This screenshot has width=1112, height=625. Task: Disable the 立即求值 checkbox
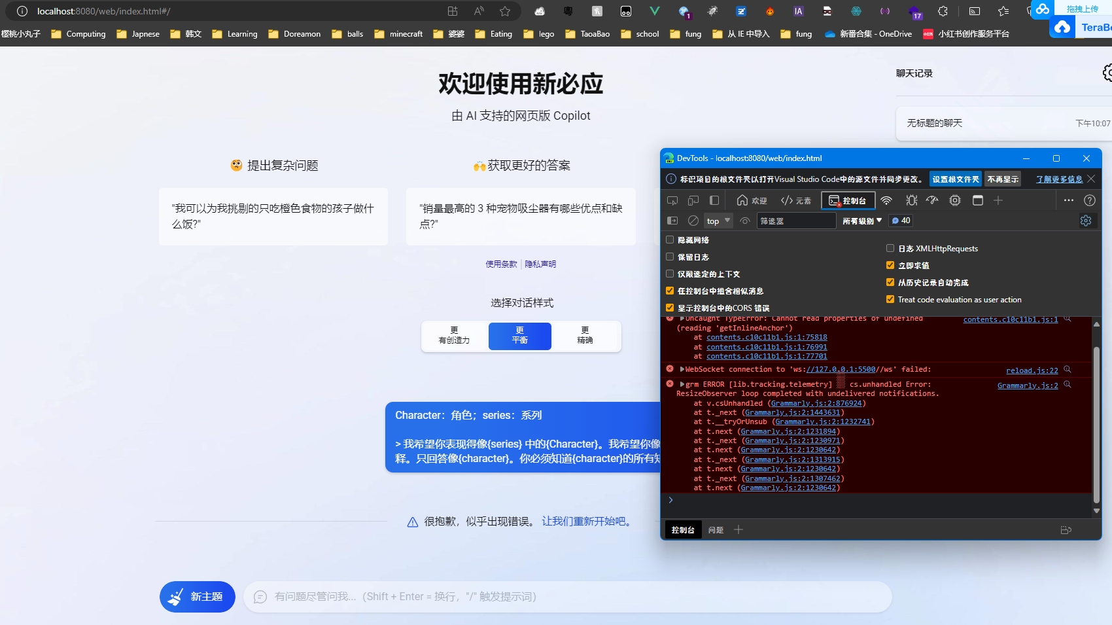[x=890, y=265]
